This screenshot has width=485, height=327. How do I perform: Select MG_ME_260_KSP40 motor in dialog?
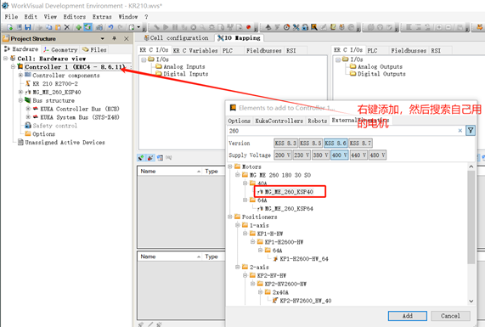pos(289,192)
